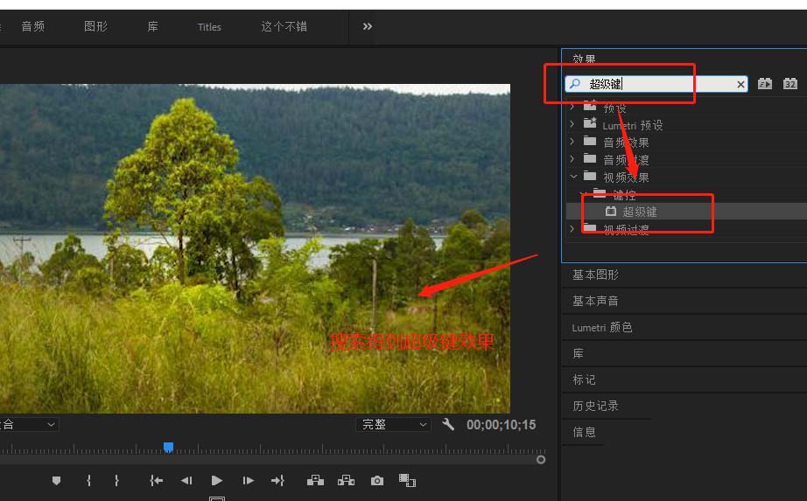Image resolution: width=807 pixels, height=501 pixels.
Task: Open settings with the wrench icon
Action: [448, 424]
